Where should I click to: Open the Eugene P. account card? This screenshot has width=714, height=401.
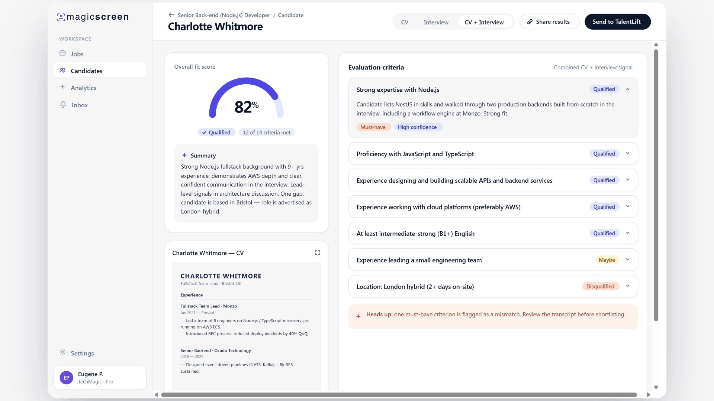pos(100,378)
